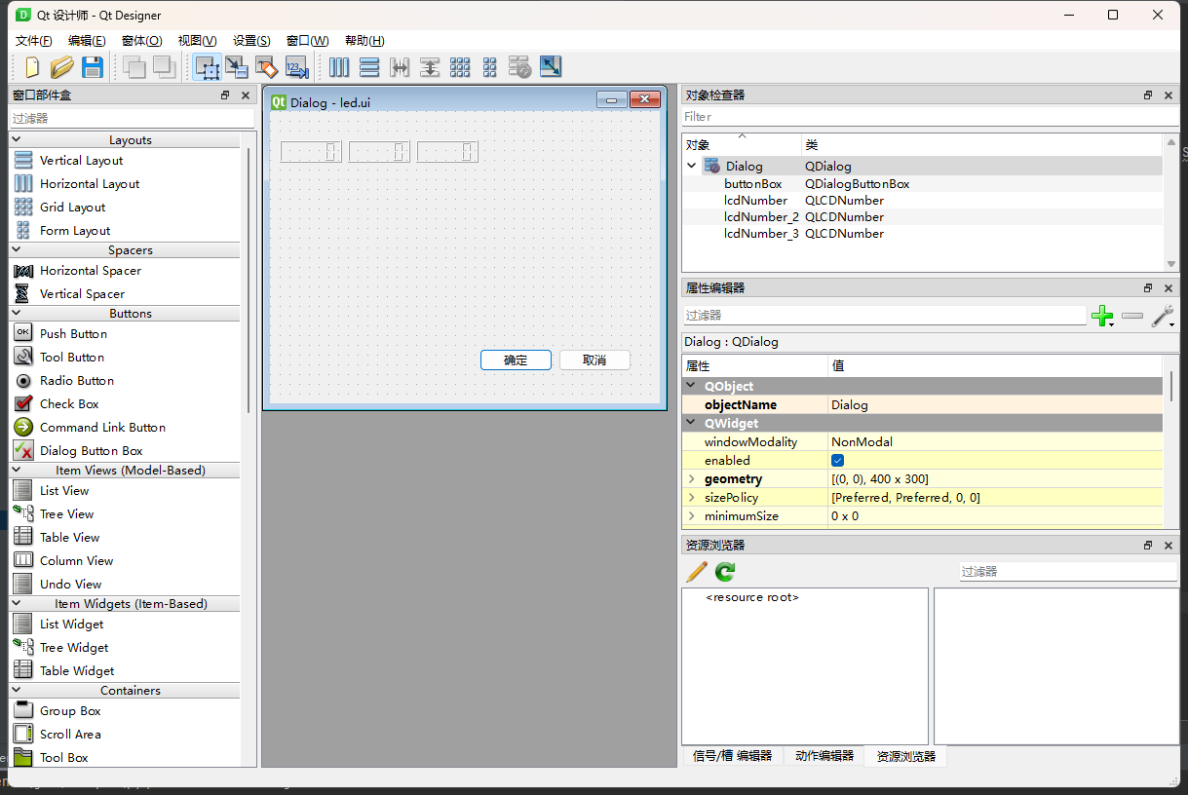Screen dimensions: 1188x795
Task: Apply Lay Out Vertically from toolbar
Action: 369,67
